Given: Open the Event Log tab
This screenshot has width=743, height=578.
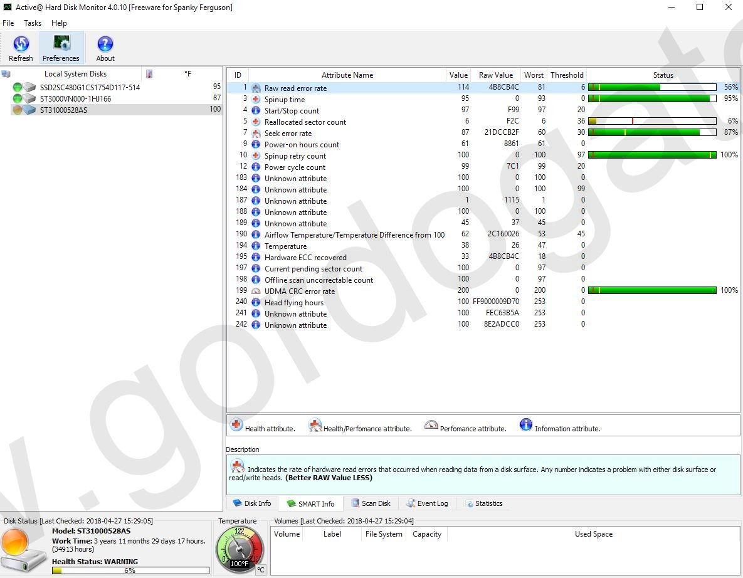Looking at the screenshot, I should (427, 503).
